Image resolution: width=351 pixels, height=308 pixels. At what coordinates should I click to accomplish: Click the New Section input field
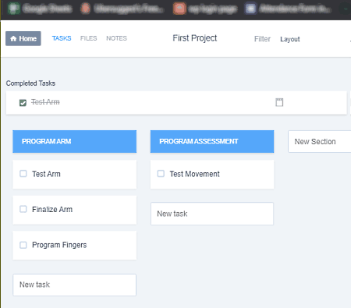320,141
